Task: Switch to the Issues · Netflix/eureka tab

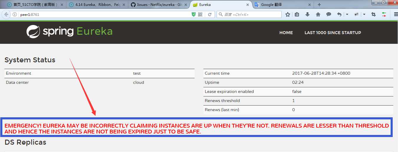Action: point(159,5)
